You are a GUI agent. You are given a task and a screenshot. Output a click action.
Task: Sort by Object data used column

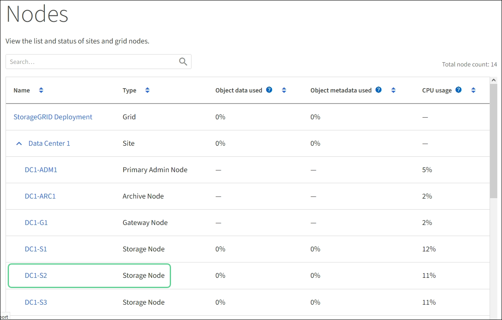pyautogui.click(x=284, y=90)
